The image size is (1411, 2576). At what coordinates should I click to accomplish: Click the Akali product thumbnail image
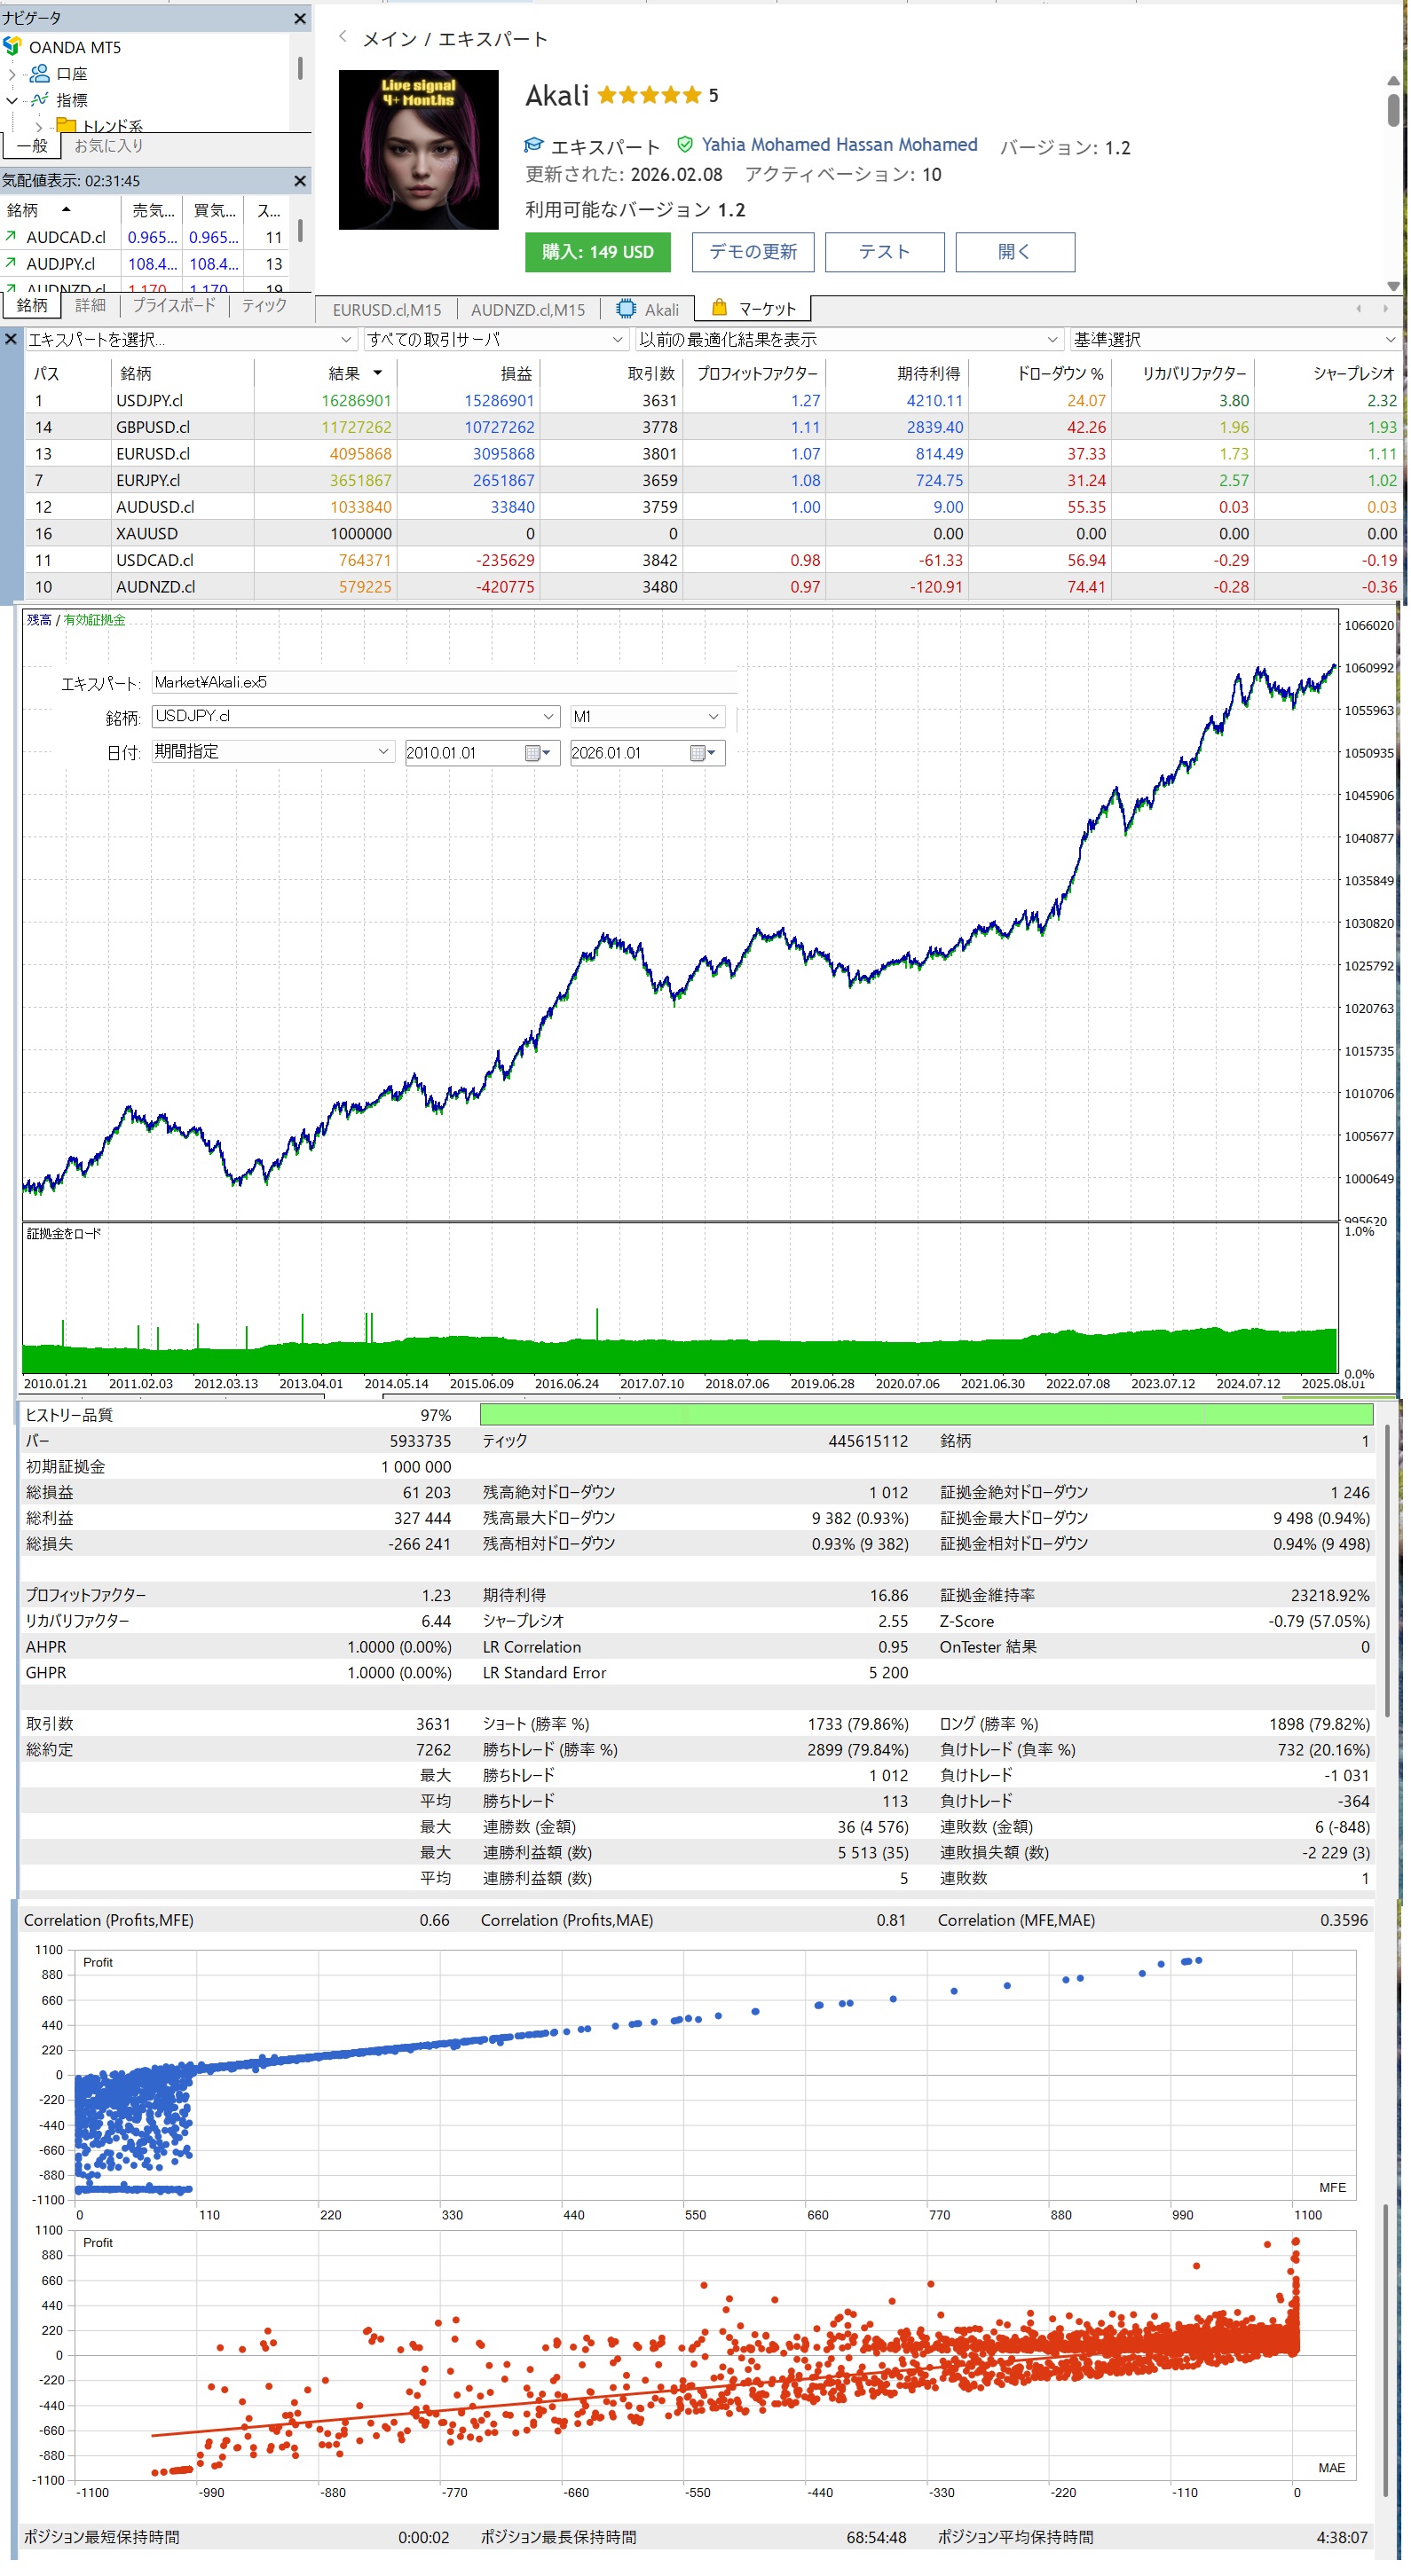[x=418, y=150]
